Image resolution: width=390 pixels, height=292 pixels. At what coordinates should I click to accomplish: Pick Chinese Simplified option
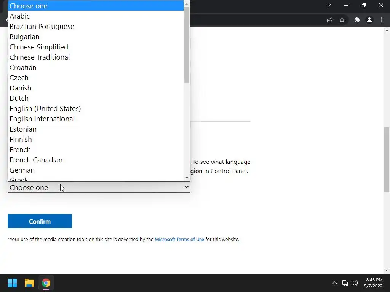point(96,47)
